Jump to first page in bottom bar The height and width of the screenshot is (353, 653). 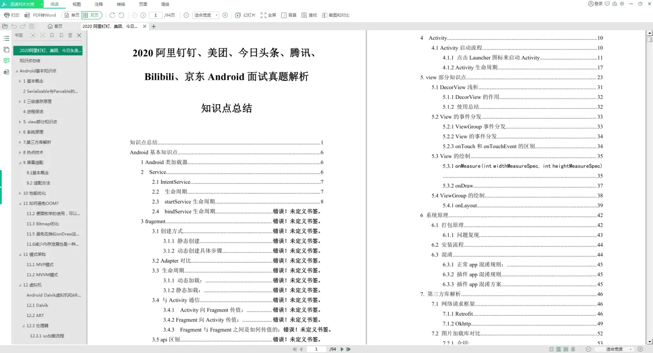click(x=294, y=349)
